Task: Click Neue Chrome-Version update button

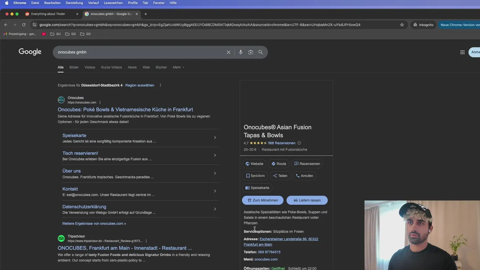Action: (x=459, y=25)
